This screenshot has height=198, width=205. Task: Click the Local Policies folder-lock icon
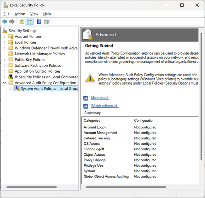(x=11, y=42)
